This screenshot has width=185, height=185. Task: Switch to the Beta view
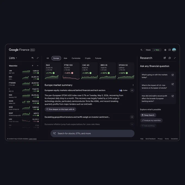pyautogui.click(x=157, y=50)
